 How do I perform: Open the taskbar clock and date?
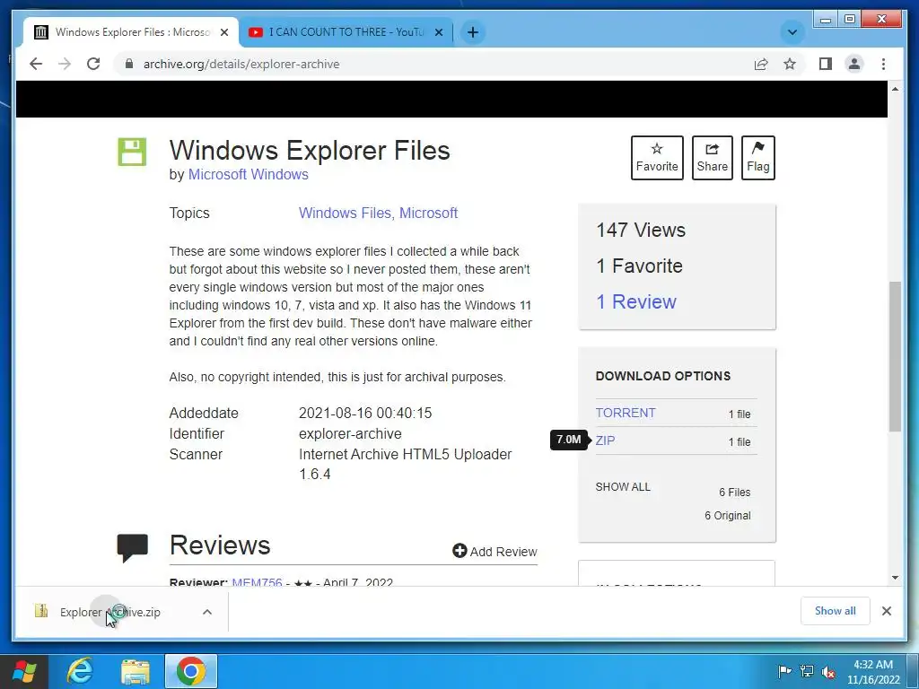873,672
